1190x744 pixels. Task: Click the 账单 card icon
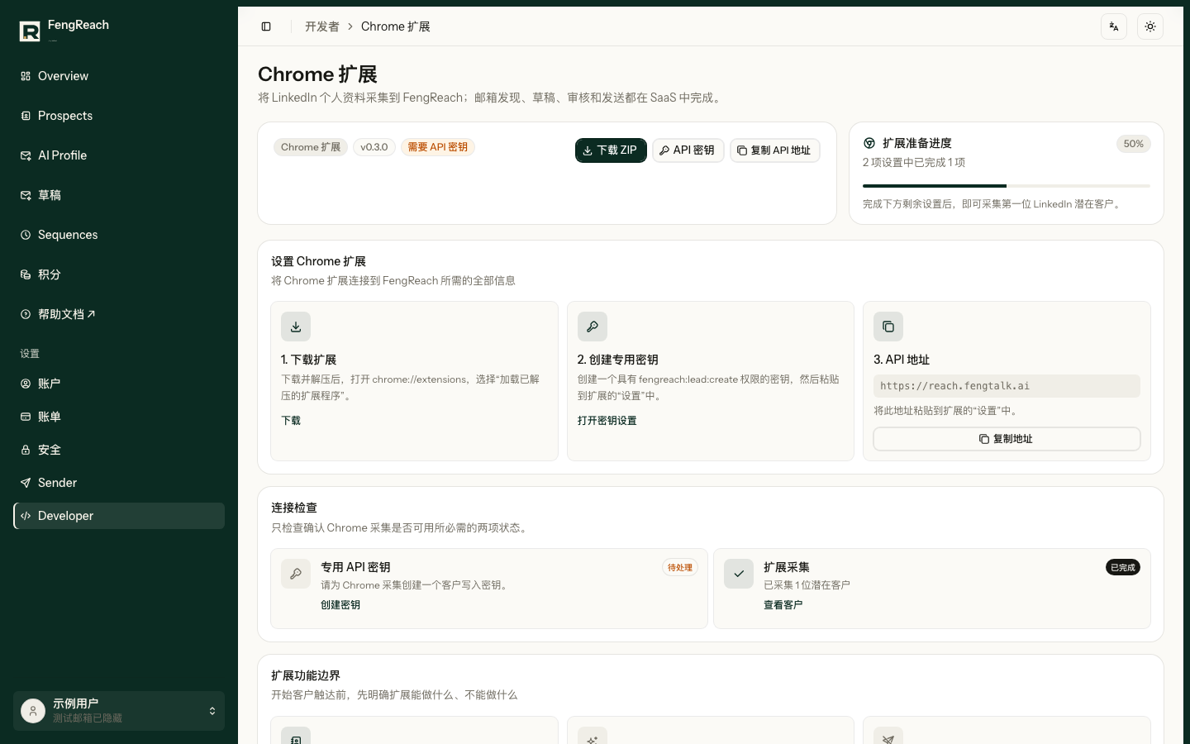click(x=26, y=417)
